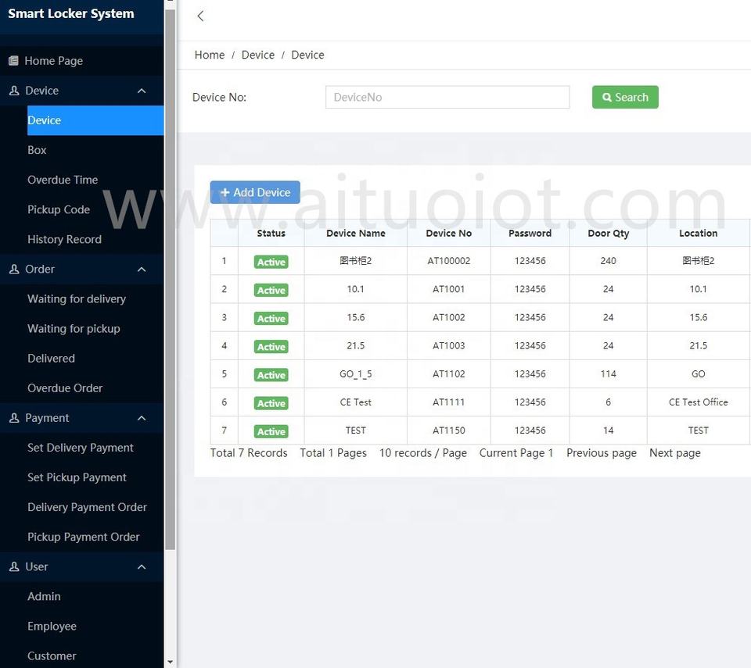
Task: Collapse the Payment menu chevron
Action: coord(142,418)
